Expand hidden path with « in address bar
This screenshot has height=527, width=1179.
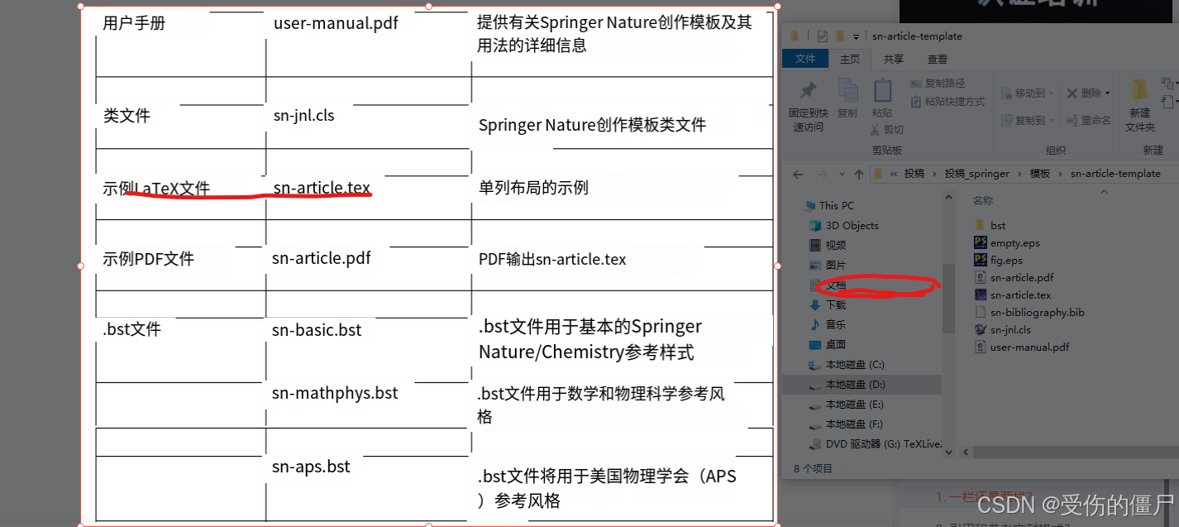tap(894, 174)
